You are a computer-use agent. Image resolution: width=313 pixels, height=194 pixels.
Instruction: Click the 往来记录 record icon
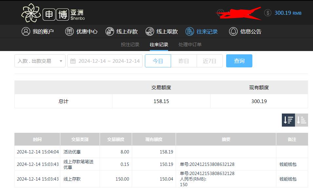click(x=189, y=31)
